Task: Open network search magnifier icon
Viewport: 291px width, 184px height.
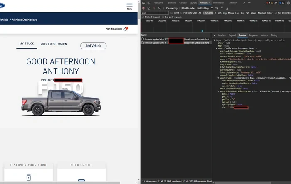Action: click(x=160, y=8)
